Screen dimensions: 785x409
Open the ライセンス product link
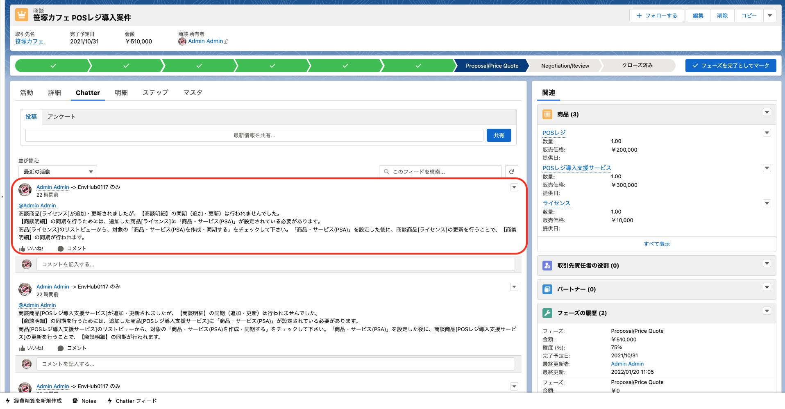pyautogui.click(x=556, y=203)
